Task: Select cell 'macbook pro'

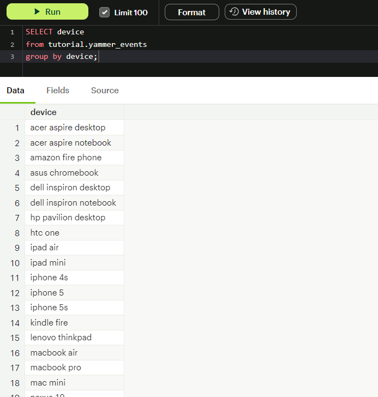Action: point(74,368)
